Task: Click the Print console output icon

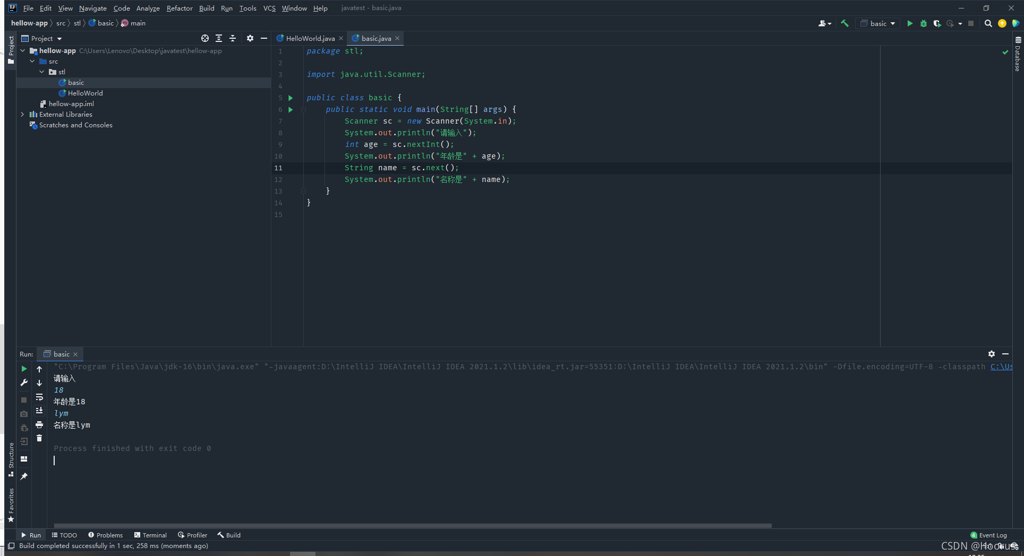Action: pos(39,424)
